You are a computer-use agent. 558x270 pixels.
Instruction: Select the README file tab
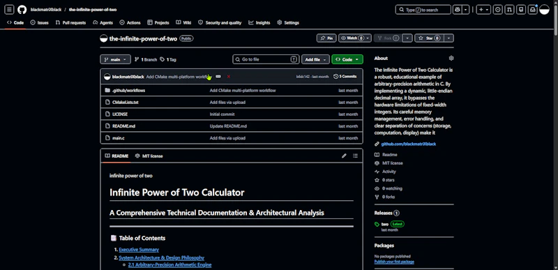click(116, 156)
